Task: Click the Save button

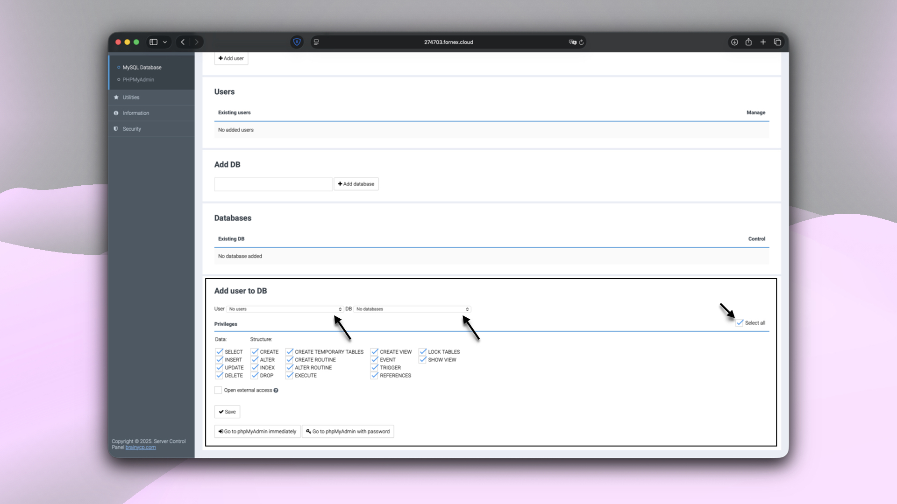Action: point(227,412)
